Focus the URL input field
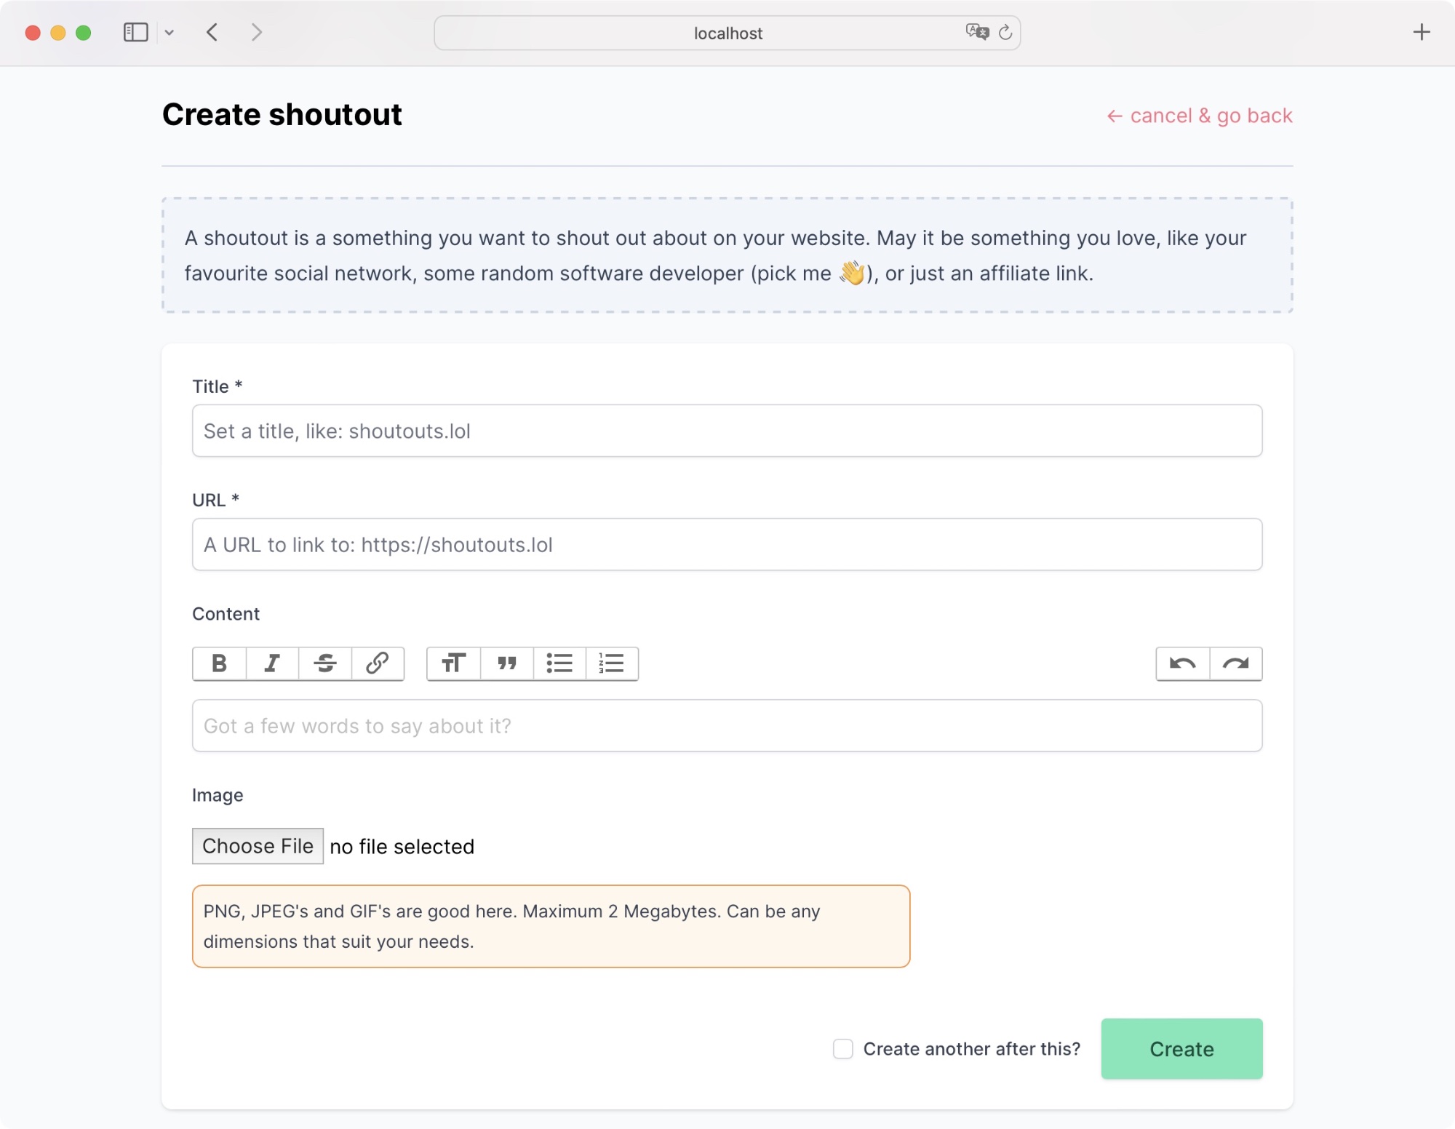The image size is (1455, 1129). 727,544
